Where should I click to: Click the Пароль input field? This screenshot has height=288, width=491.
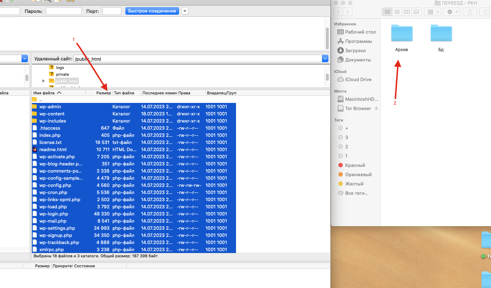tap(64, 11)
